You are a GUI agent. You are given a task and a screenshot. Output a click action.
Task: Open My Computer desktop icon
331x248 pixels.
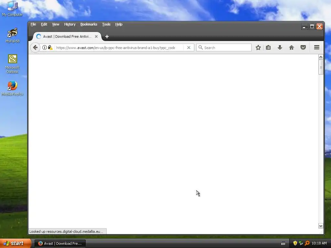coord(12,9)
